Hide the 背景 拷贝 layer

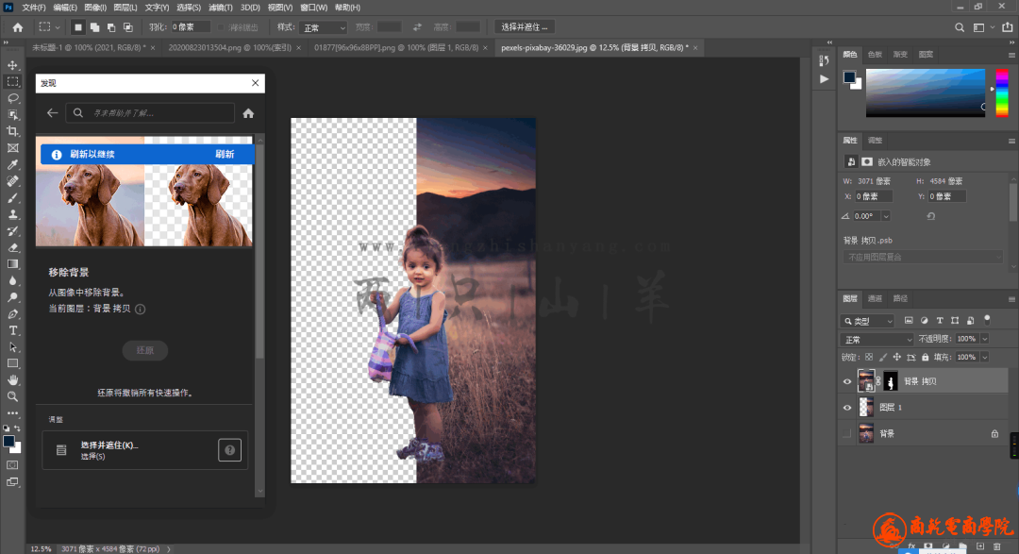point(846,381)
